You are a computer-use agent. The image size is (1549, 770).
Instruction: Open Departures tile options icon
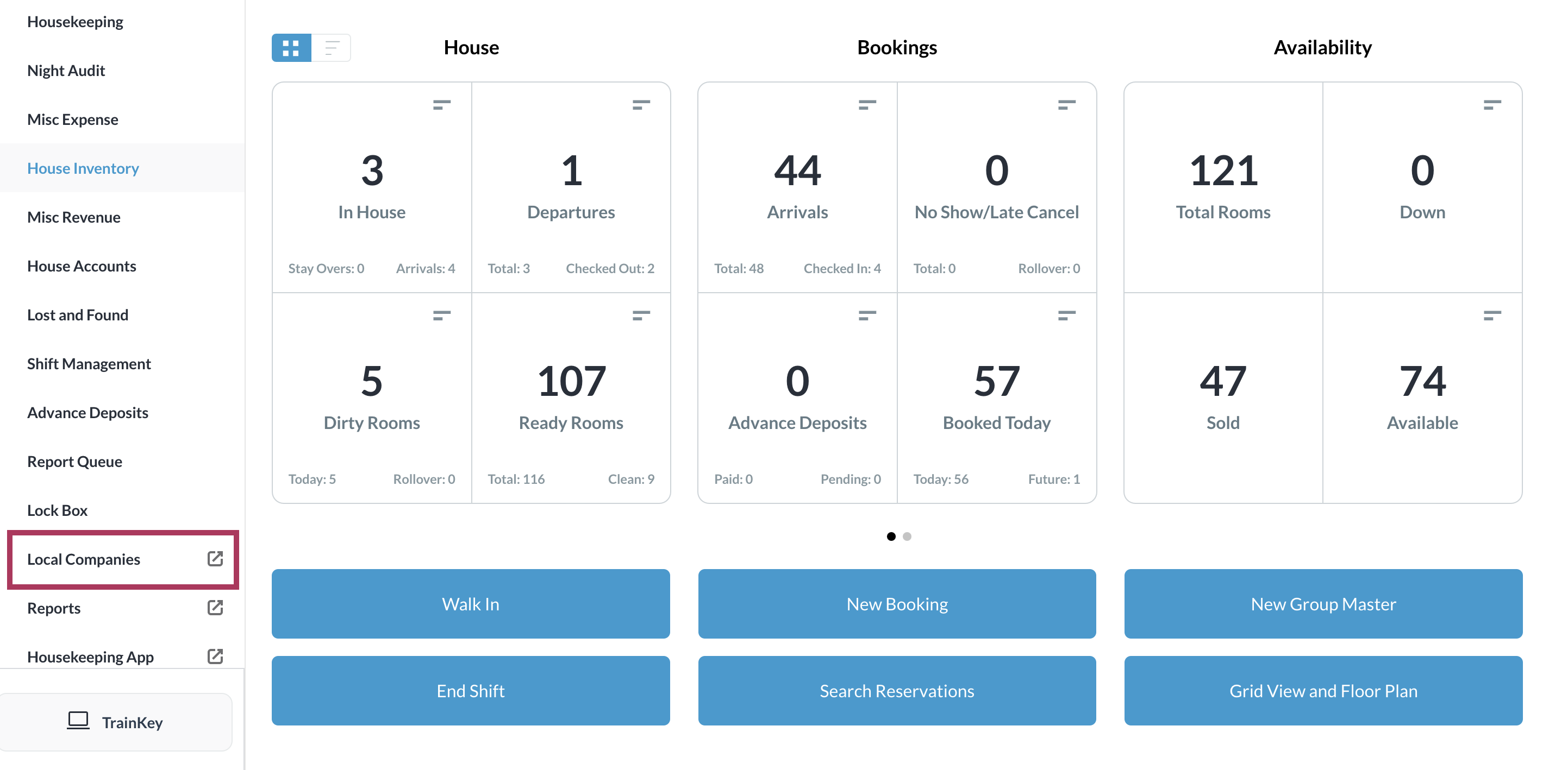[x=641, y=105]
